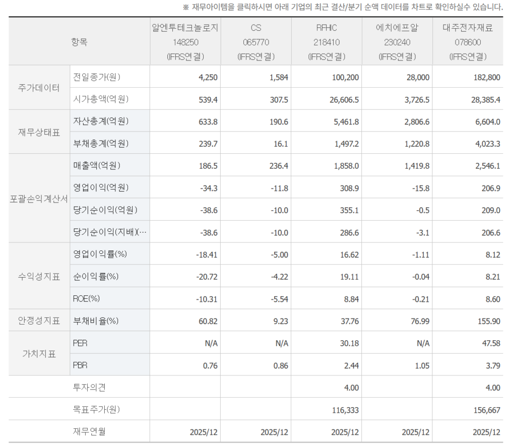Click the 알엔투테크놀로지 148250 column header
516x445 pixels.
point(185,42)
